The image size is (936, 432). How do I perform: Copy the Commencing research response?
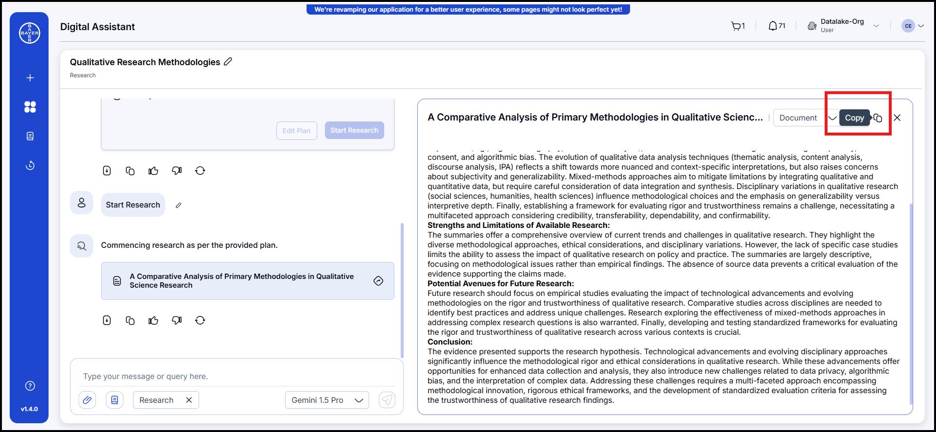[130, 320]
